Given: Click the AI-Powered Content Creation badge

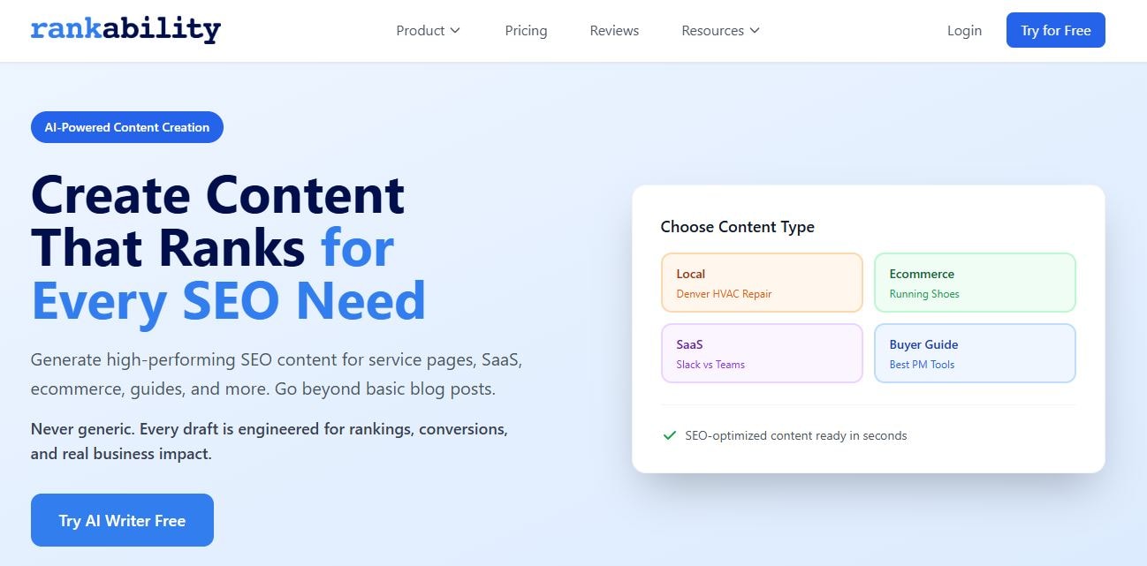Looking at the screenshot, I should click(126, 127).
